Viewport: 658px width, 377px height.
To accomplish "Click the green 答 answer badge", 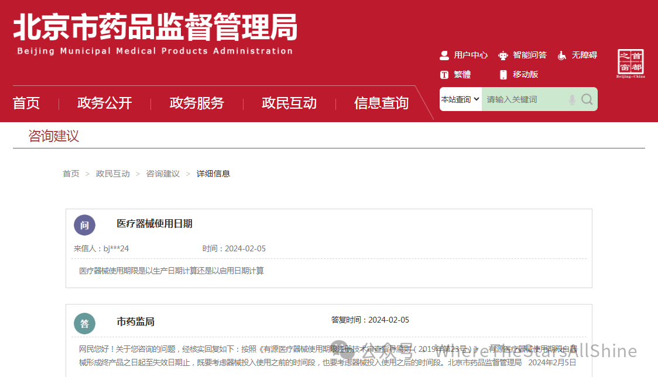I will tap(85, 323).
